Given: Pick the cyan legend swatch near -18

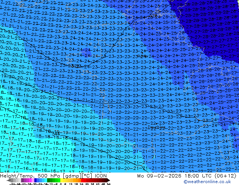Looking at the screenshot, I should click(x=46, y=180).
